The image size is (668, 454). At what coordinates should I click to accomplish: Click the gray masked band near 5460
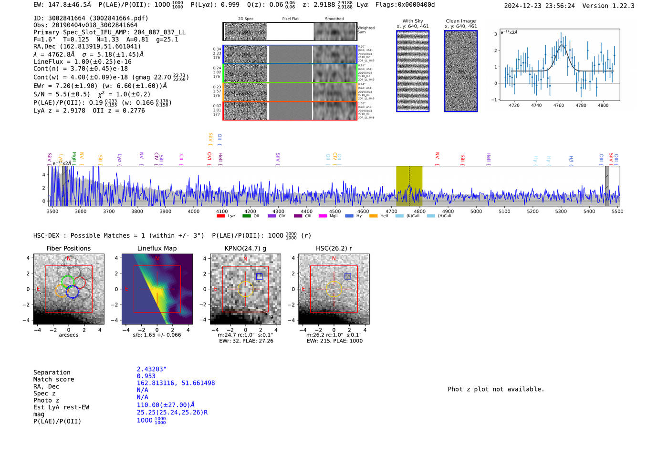point(607,186)
